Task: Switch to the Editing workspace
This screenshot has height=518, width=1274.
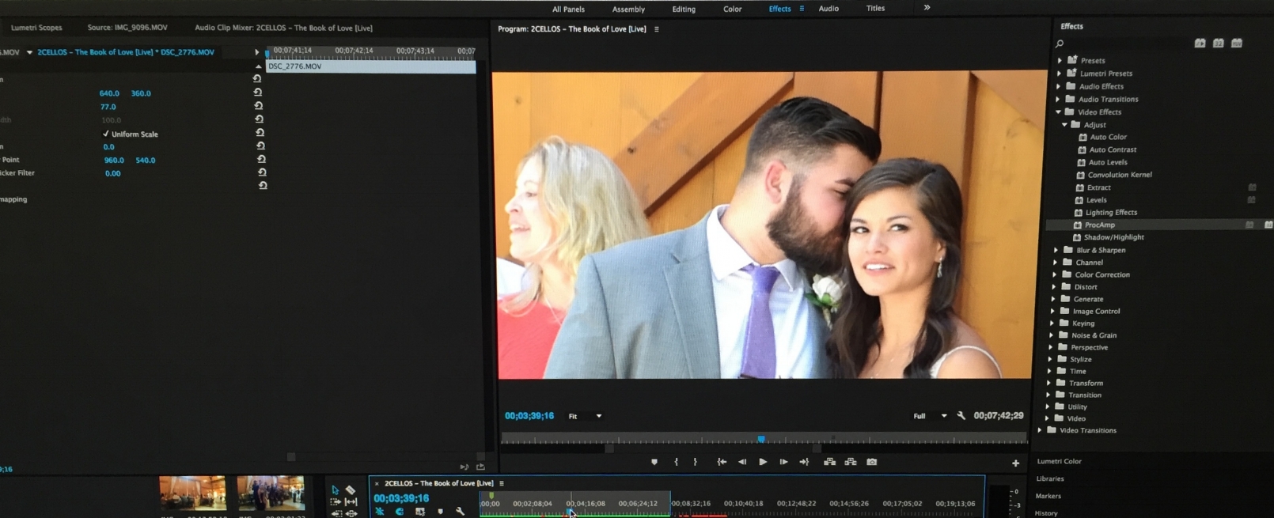Action: 684,9
